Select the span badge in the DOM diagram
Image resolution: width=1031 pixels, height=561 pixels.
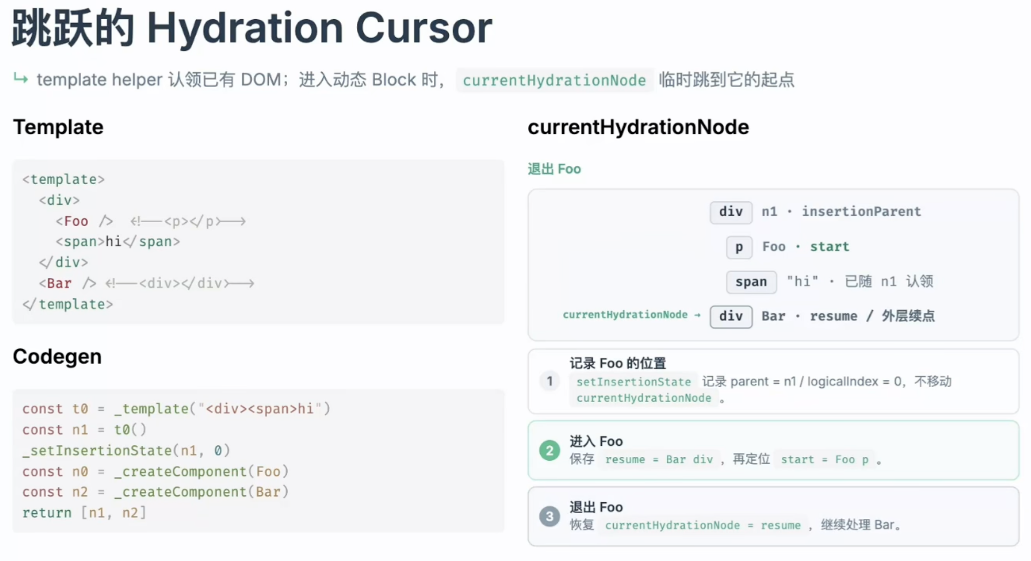(751, 282)
